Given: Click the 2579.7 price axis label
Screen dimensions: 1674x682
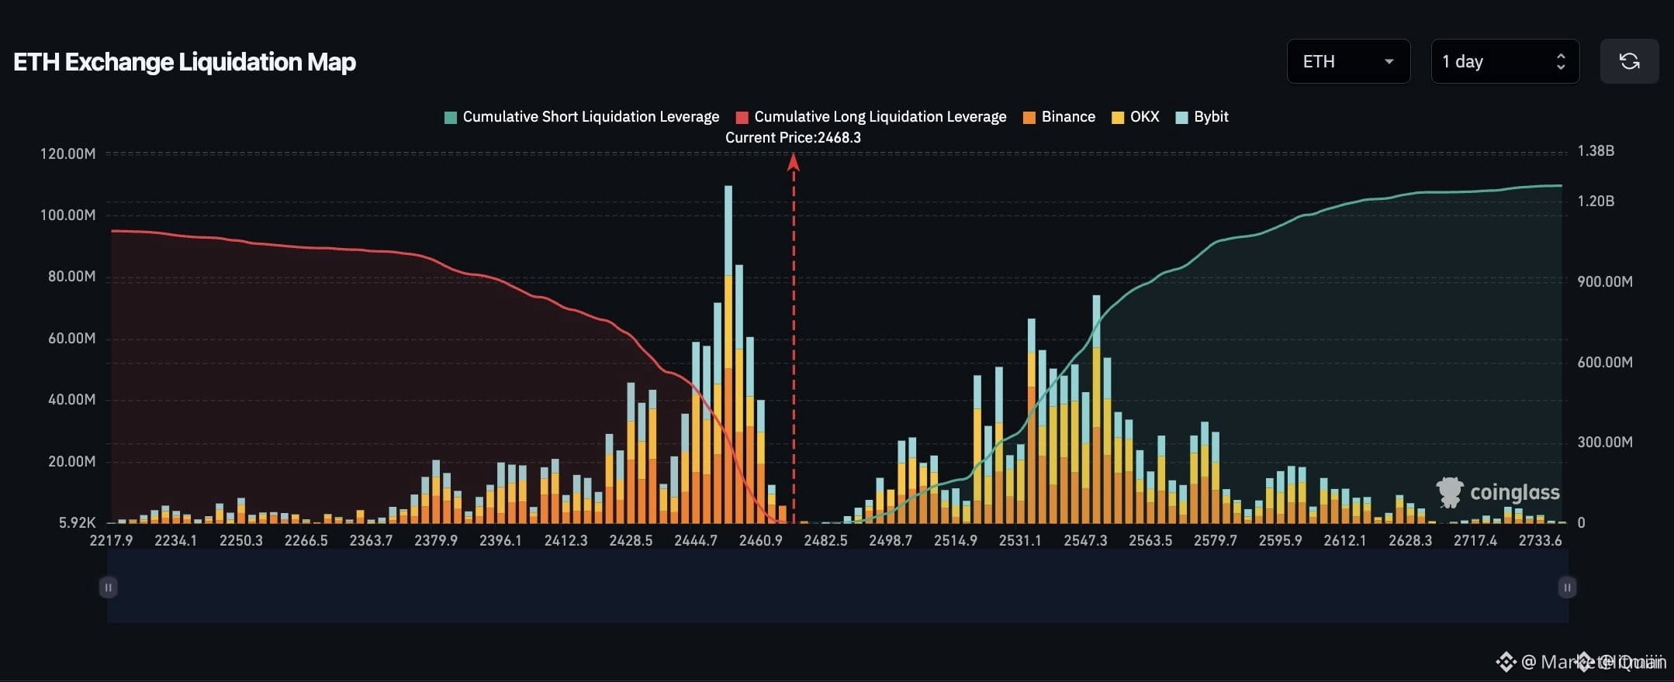Looking at the screenshot, I should 1216,540.
